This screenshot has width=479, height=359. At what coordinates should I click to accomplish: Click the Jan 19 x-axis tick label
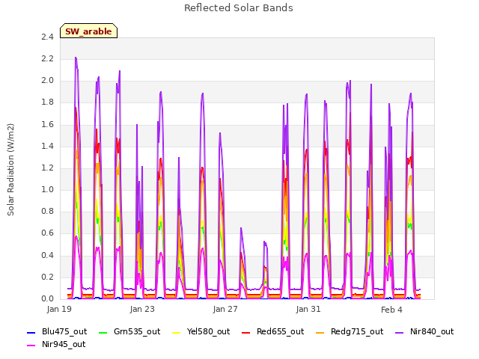coord(59,309)
